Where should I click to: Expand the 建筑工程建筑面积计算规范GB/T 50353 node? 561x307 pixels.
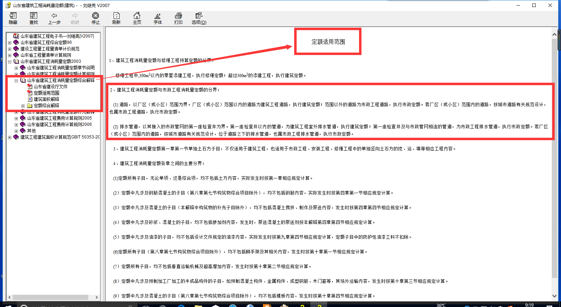tap(9, 137)
